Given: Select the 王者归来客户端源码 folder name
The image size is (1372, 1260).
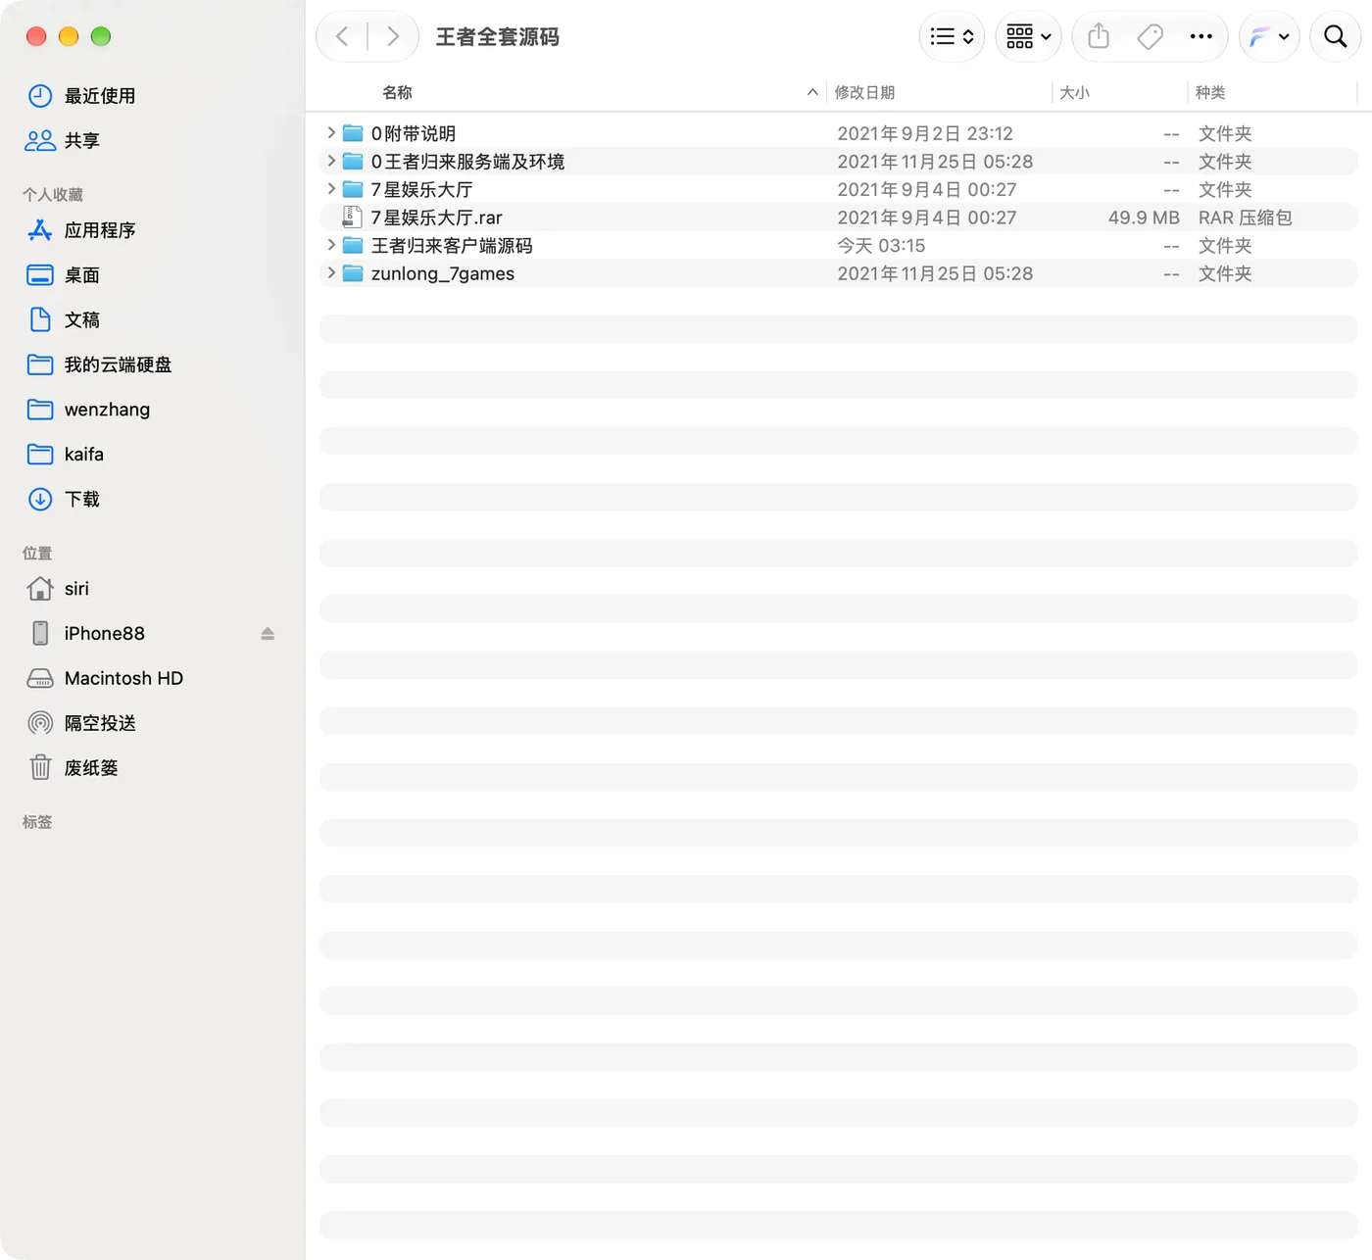Looking at the screenshot, I should tap(452, 246).
